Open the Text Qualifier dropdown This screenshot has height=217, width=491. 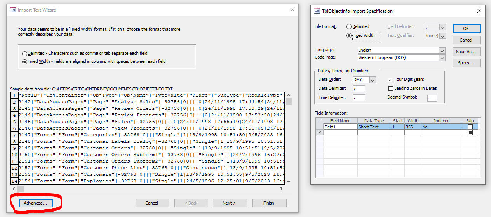442,36
